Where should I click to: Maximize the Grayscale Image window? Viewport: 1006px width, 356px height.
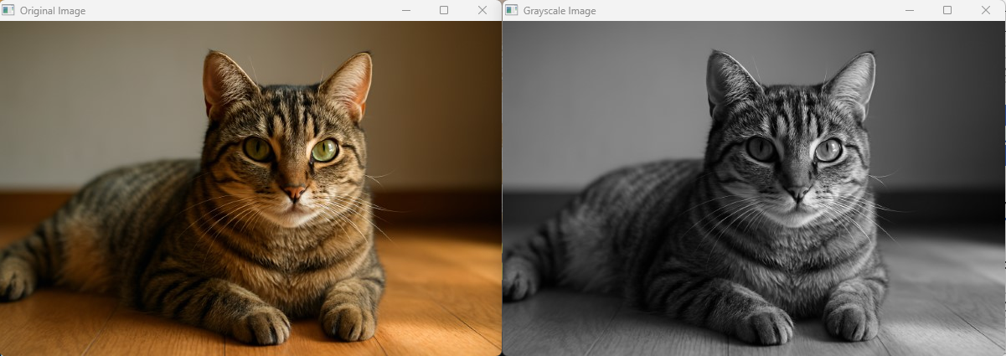click(947, 10)
